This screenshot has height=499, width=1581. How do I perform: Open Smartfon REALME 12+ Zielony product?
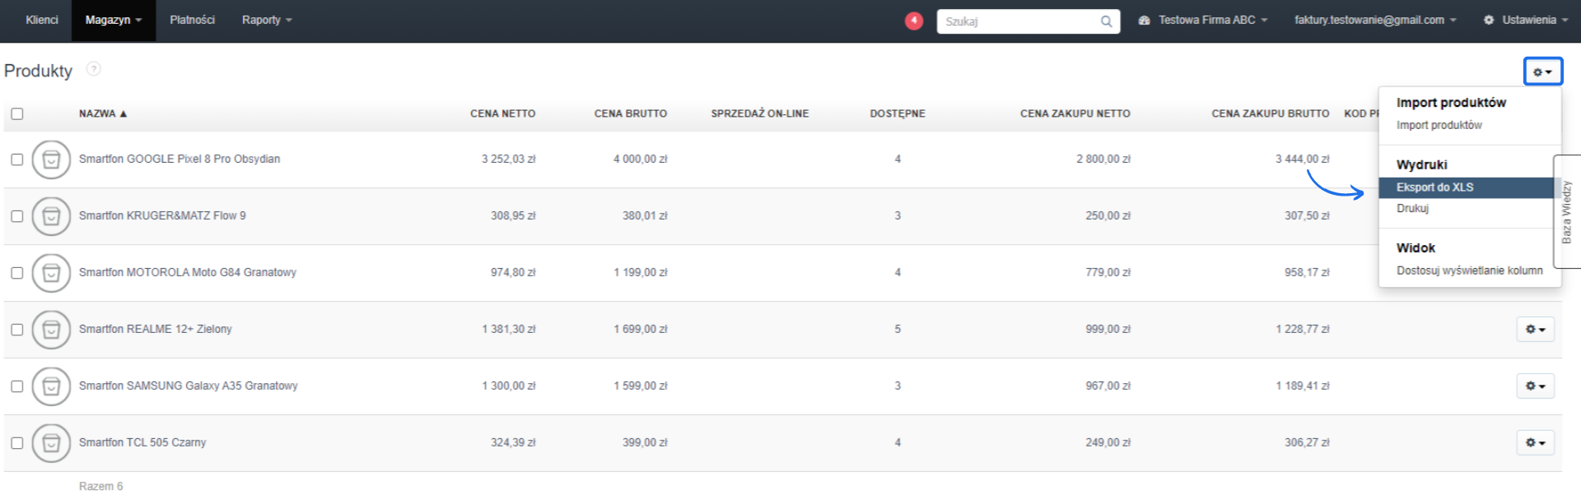pos(156,329)
